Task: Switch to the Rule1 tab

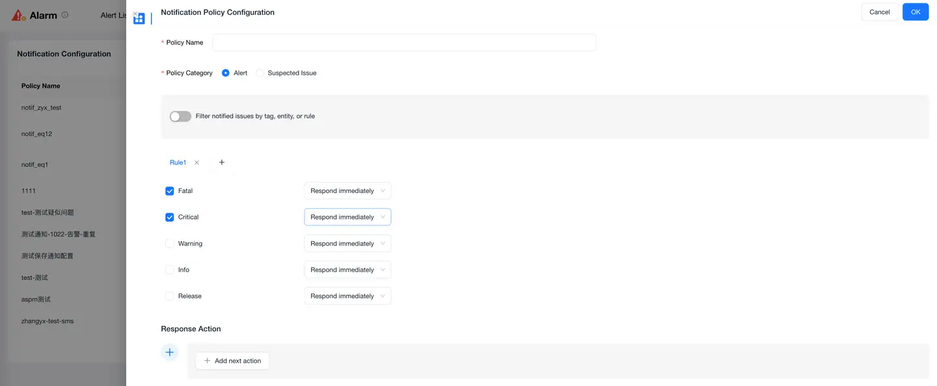Action: coord(178,162)
